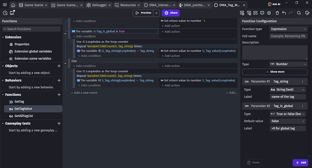Switch to DWA_interac... extension tab
The width and height of the screenshot is (312, 168).
pyautogui.click(x=160, y=5)
